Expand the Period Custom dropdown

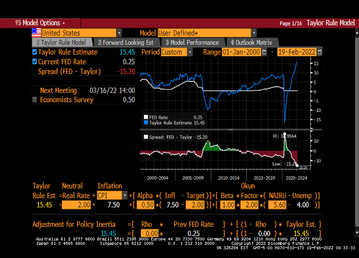pos(190,52)
